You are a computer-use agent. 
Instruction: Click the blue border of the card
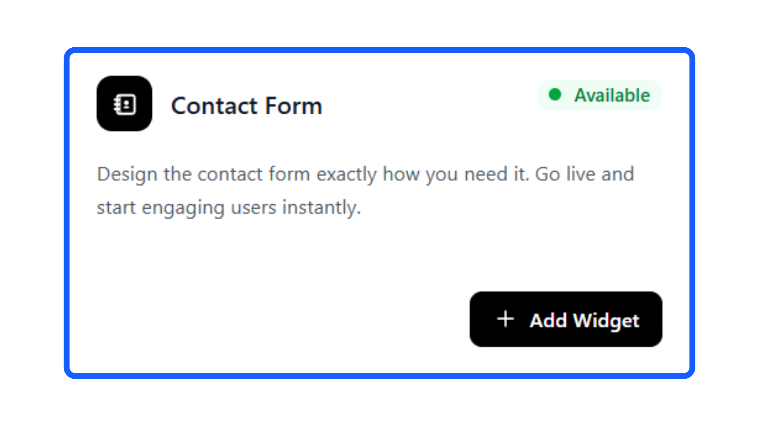[66, 213]
